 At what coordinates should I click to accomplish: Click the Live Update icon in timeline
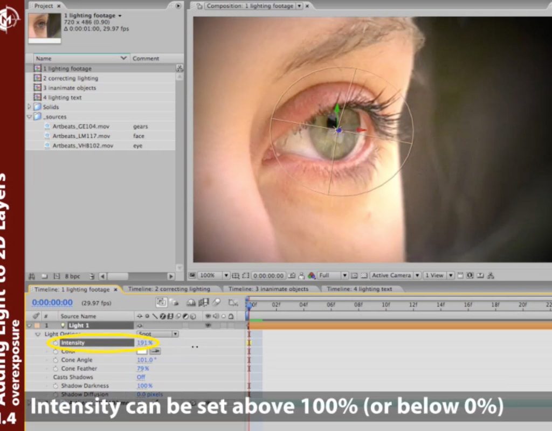click(162, 302)
